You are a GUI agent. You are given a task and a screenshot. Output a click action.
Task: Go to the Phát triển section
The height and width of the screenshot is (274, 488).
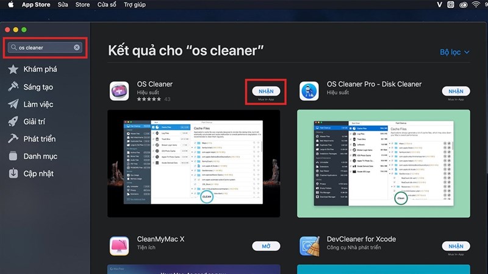click(x=40, y=139)
